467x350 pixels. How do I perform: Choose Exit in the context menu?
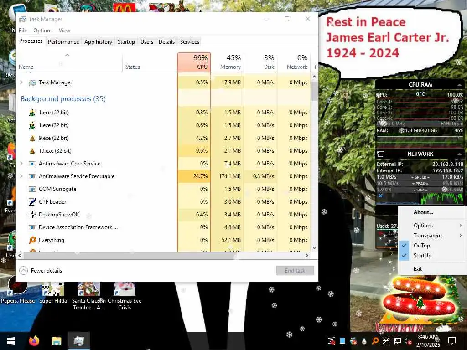pyautogui.click(x=418, y=269)
